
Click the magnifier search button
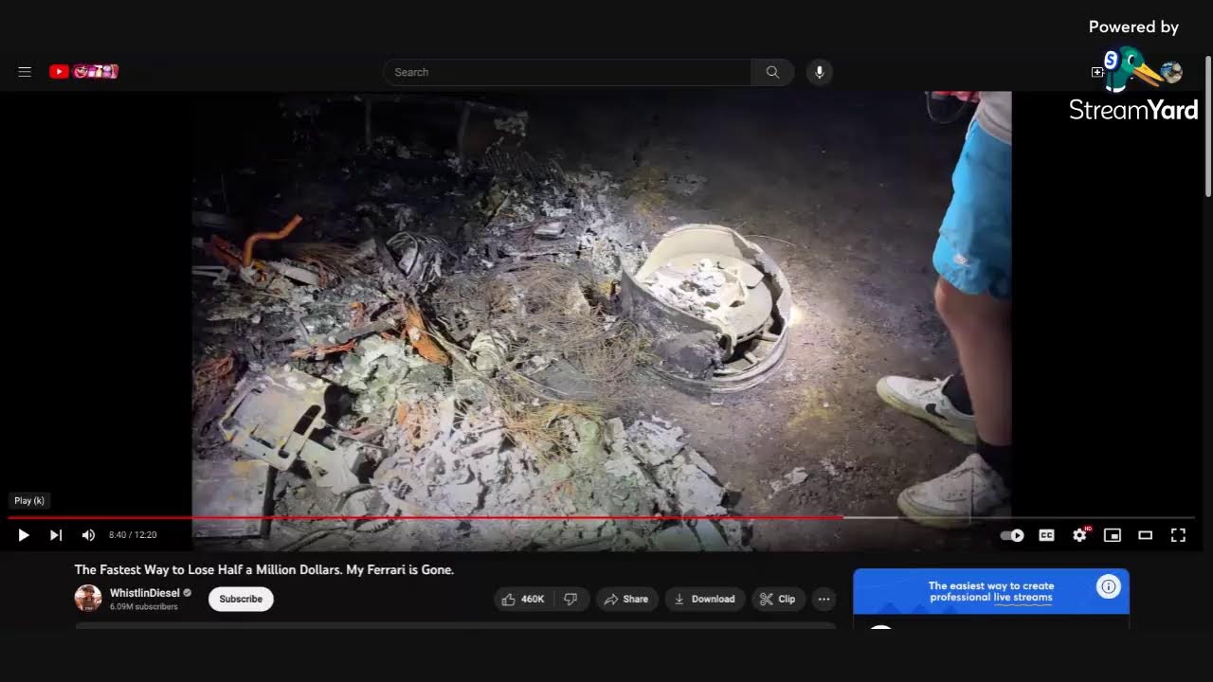(x=772, y=72)
